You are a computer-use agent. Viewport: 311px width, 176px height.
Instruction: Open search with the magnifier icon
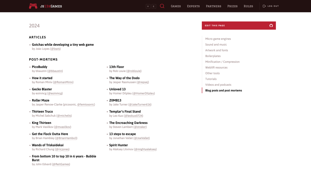click(162, 6)
